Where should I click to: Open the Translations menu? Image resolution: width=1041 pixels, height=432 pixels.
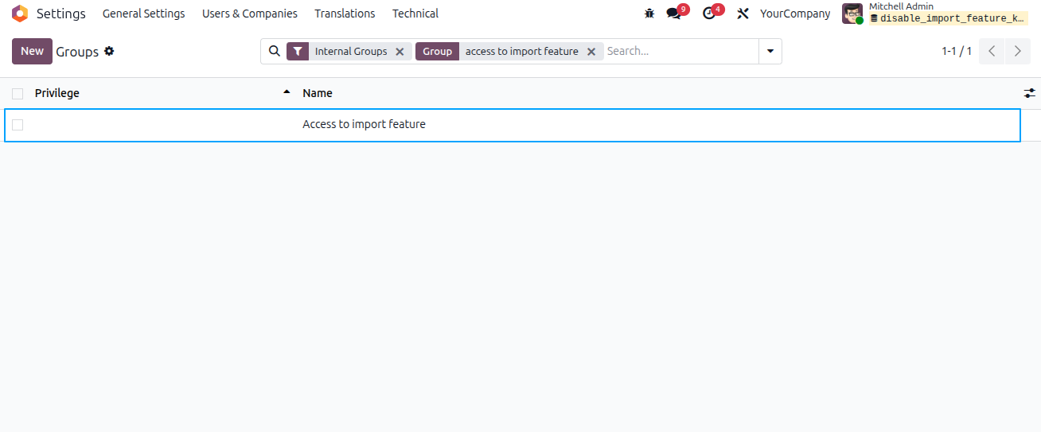tap(345, 14)
